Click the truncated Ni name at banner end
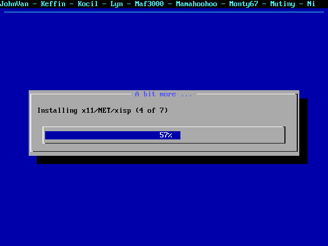This screenshot has height=246, width=328. [x=311, y=4]
